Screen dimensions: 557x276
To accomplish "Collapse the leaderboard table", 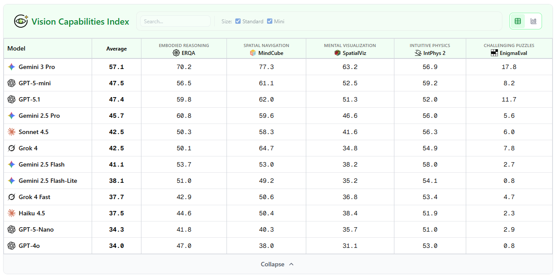I will tap(273, 264).
